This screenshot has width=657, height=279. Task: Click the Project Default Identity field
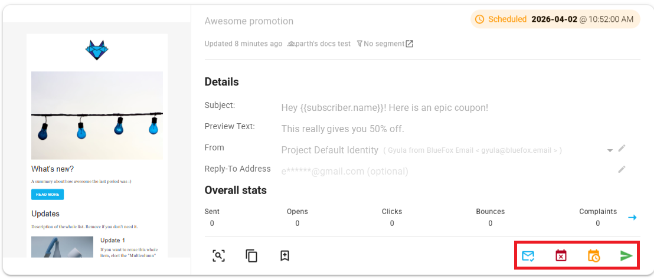[329, 150]
